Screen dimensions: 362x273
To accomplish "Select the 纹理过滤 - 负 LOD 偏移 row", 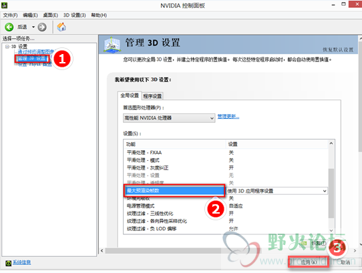I will coord(226,229).
